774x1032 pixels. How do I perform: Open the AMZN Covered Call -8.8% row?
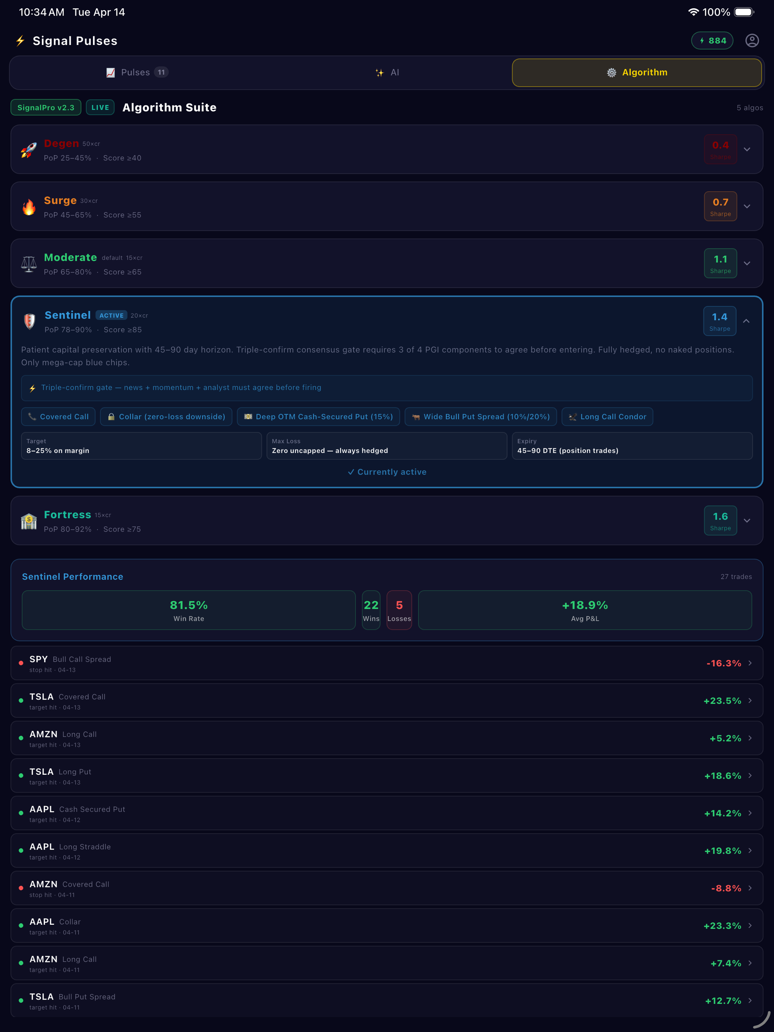coord(387,888)
